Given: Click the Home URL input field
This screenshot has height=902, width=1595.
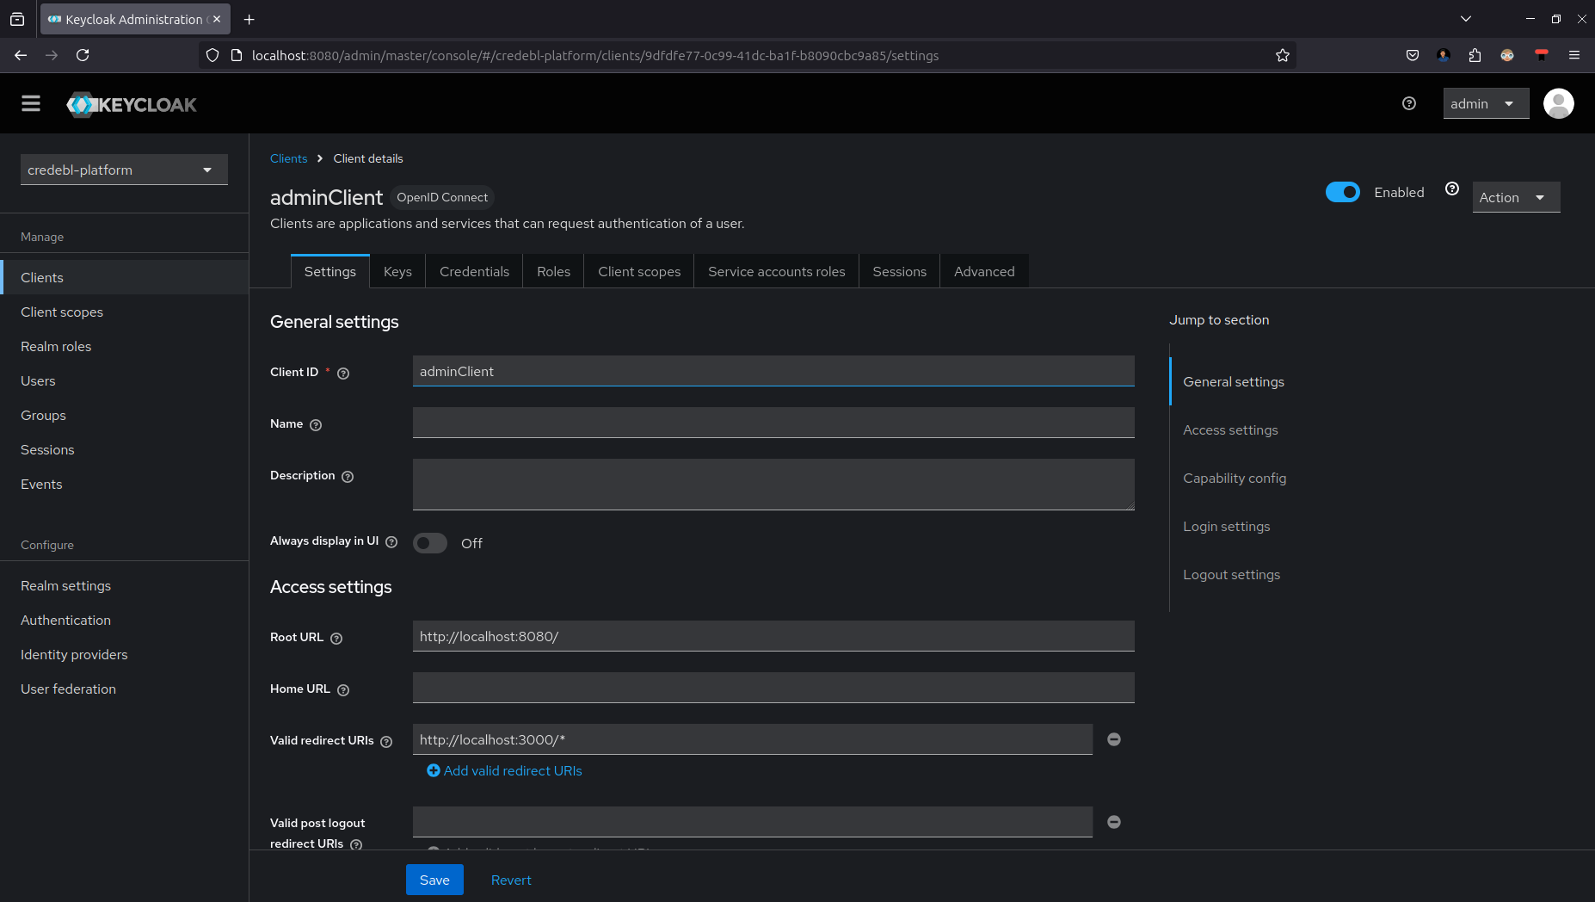Looking at the screenshot, I should click(x=773, y=688).
